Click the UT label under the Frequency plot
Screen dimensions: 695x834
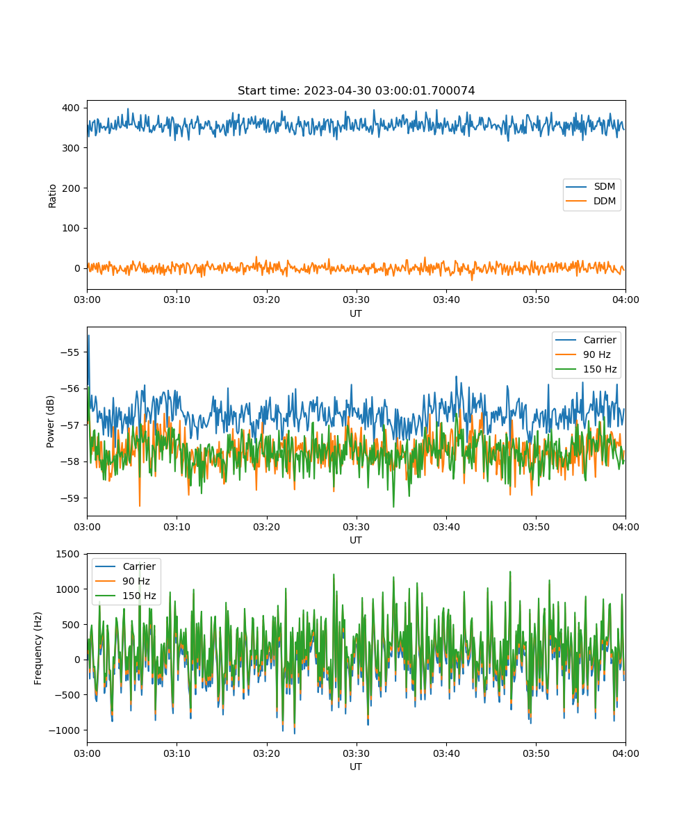tap(356, 767)
